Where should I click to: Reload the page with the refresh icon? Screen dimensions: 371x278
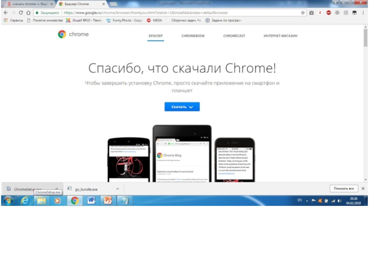pos(21,13)
